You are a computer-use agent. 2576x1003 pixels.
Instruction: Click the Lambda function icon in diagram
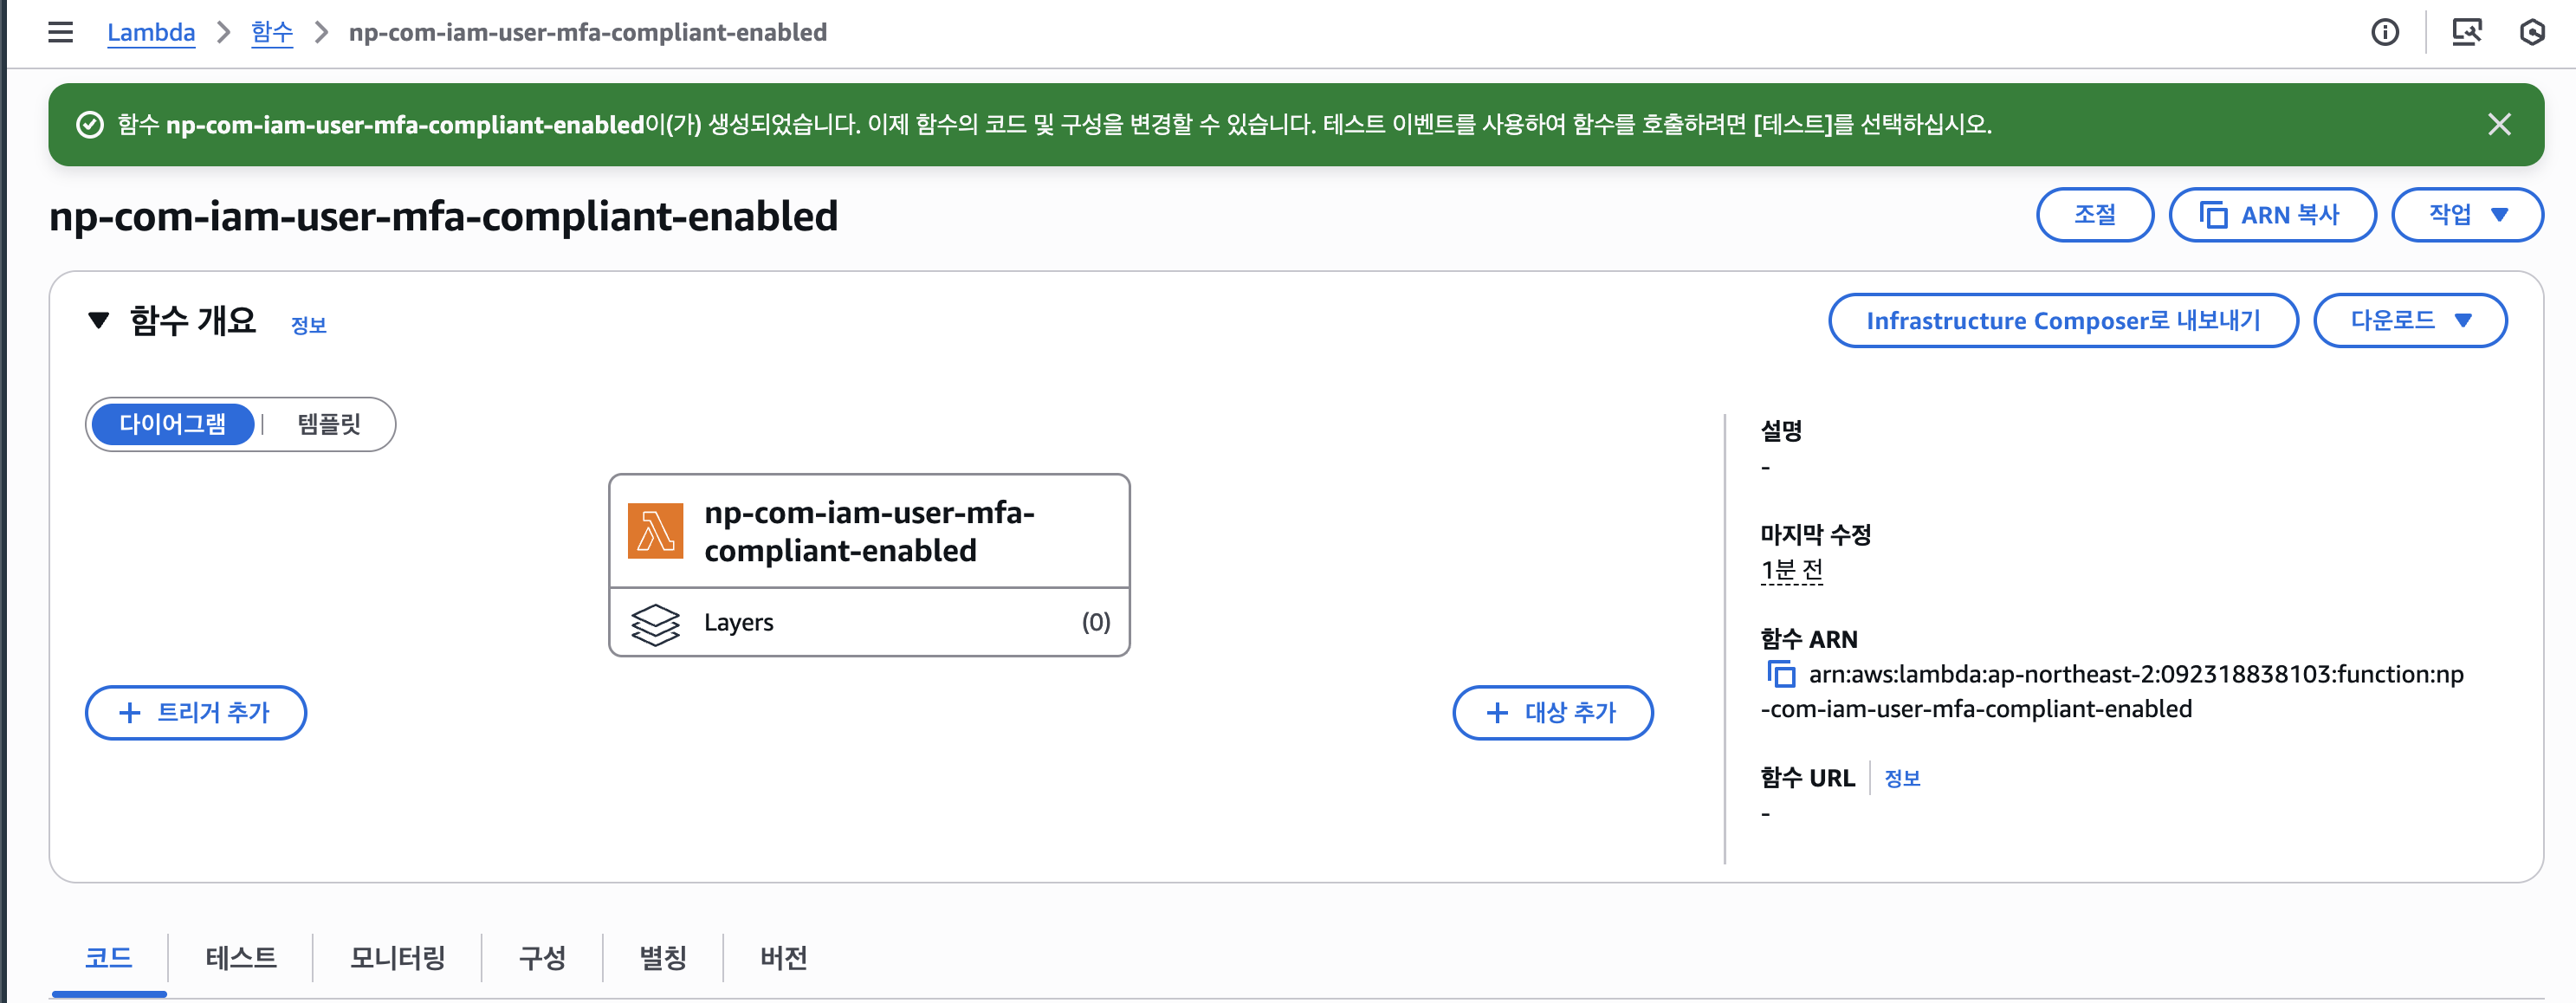[x=655, y=531]
